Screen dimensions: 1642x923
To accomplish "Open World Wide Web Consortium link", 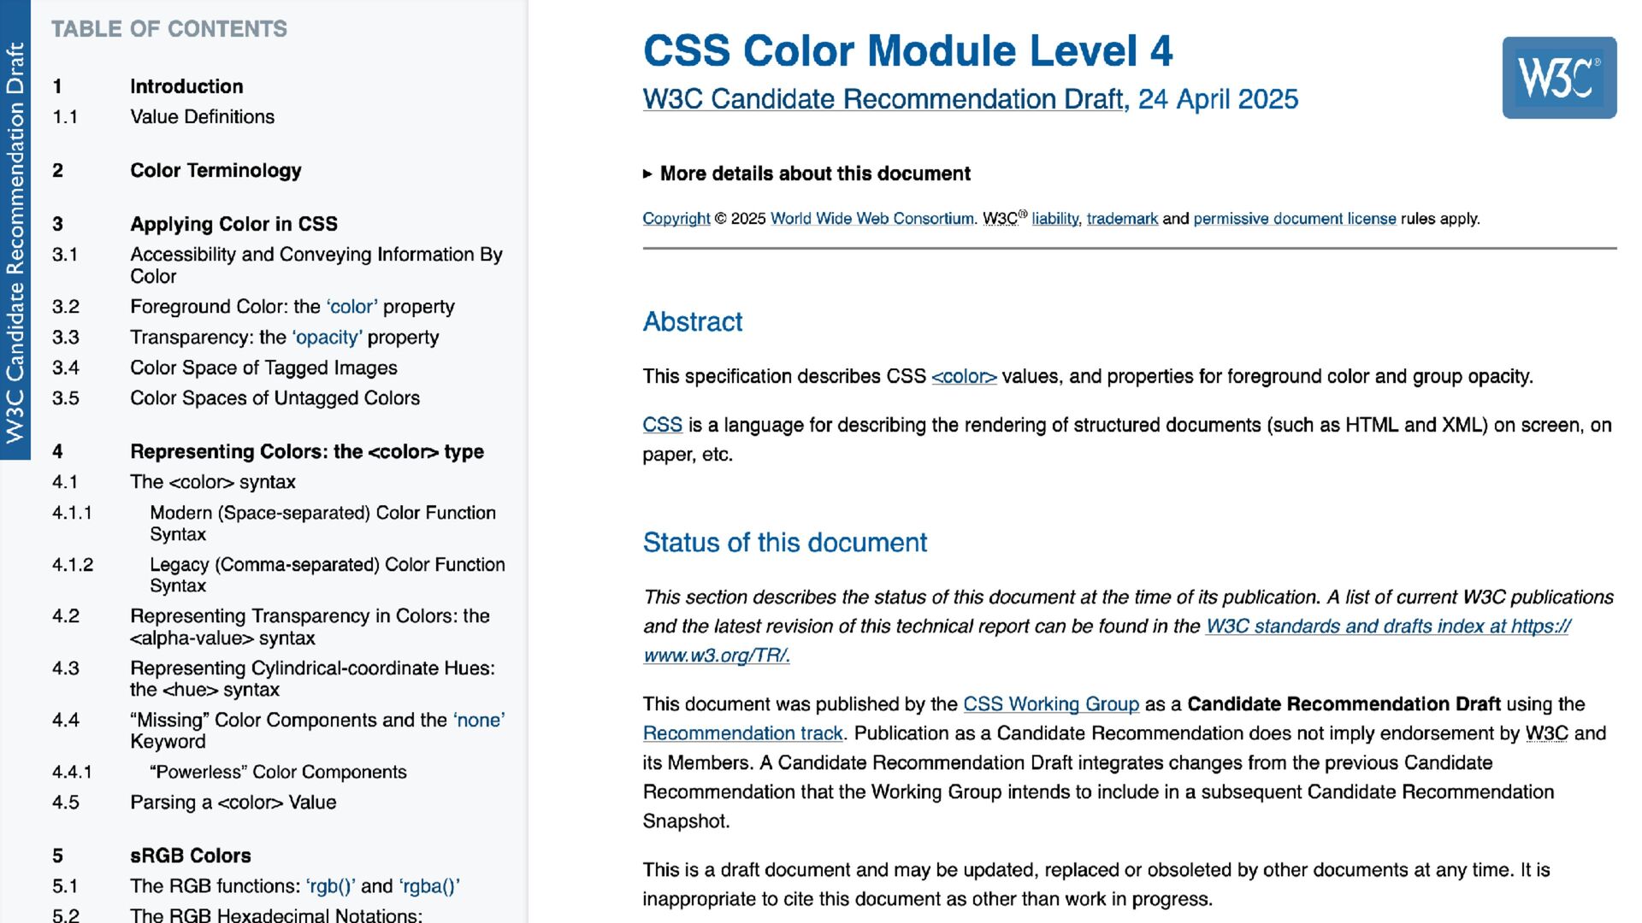I will point(872,219).
